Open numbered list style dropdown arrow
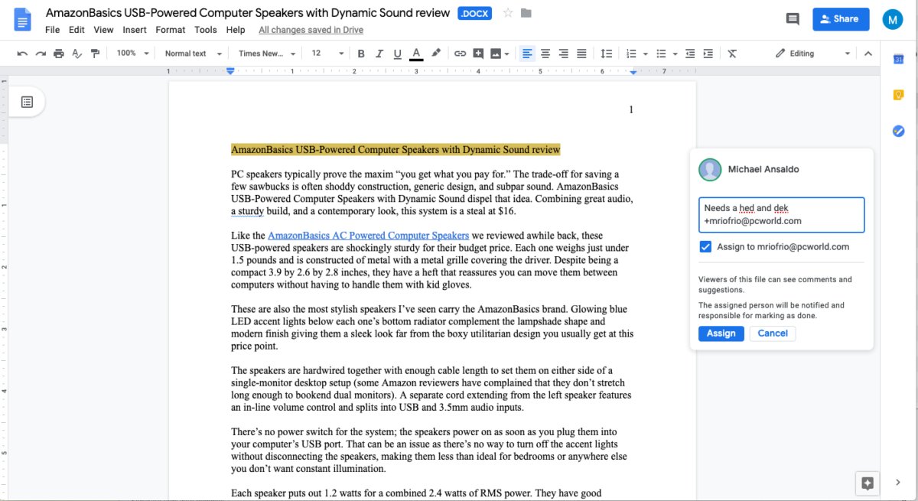Viewport: 918px width, 501px height. point(646,54)
